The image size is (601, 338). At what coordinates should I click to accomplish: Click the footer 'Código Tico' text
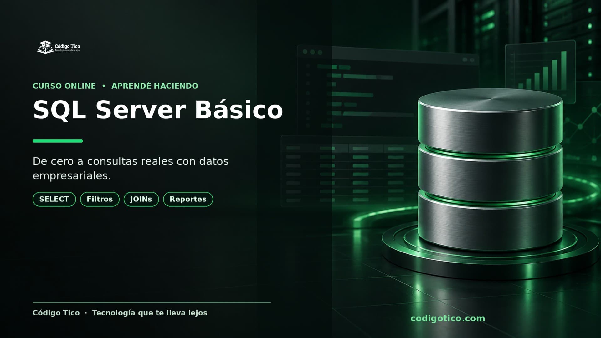tap(56, 313)
